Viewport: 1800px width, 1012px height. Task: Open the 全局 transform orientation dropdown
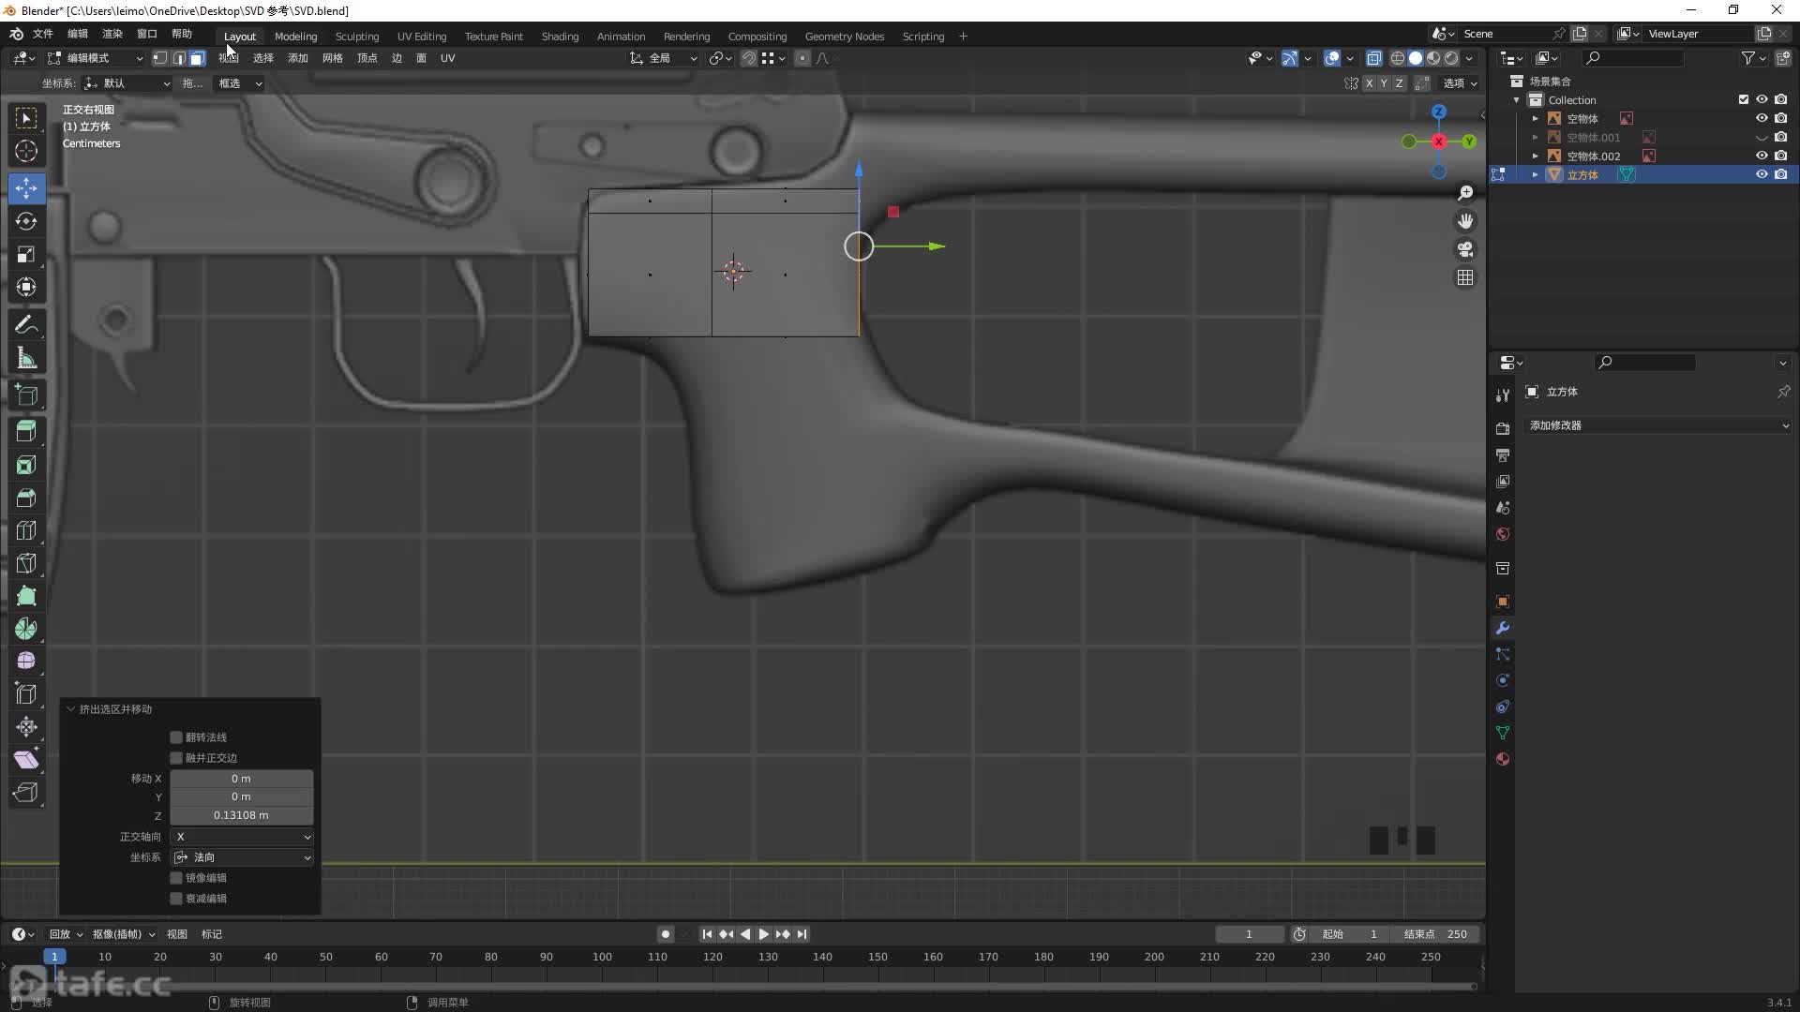point(664,58)
